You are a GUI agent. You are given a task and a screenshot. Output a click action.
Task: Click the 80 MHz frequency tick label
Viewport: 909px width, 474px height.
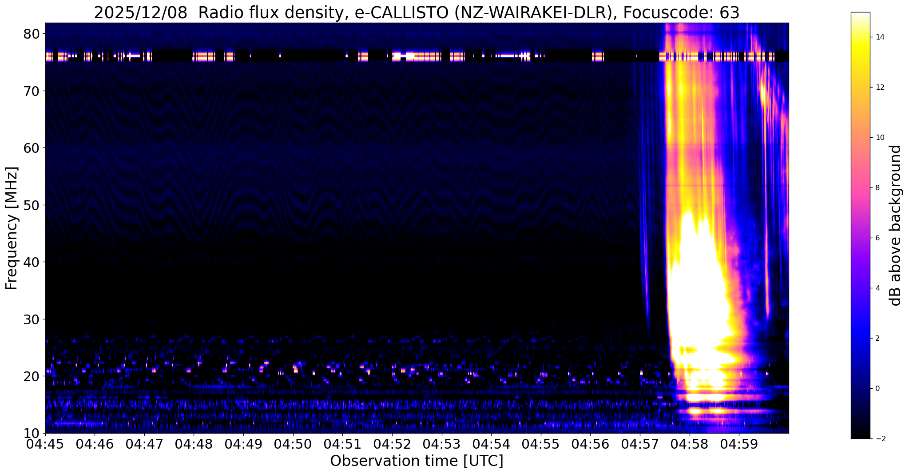(32, 34)
